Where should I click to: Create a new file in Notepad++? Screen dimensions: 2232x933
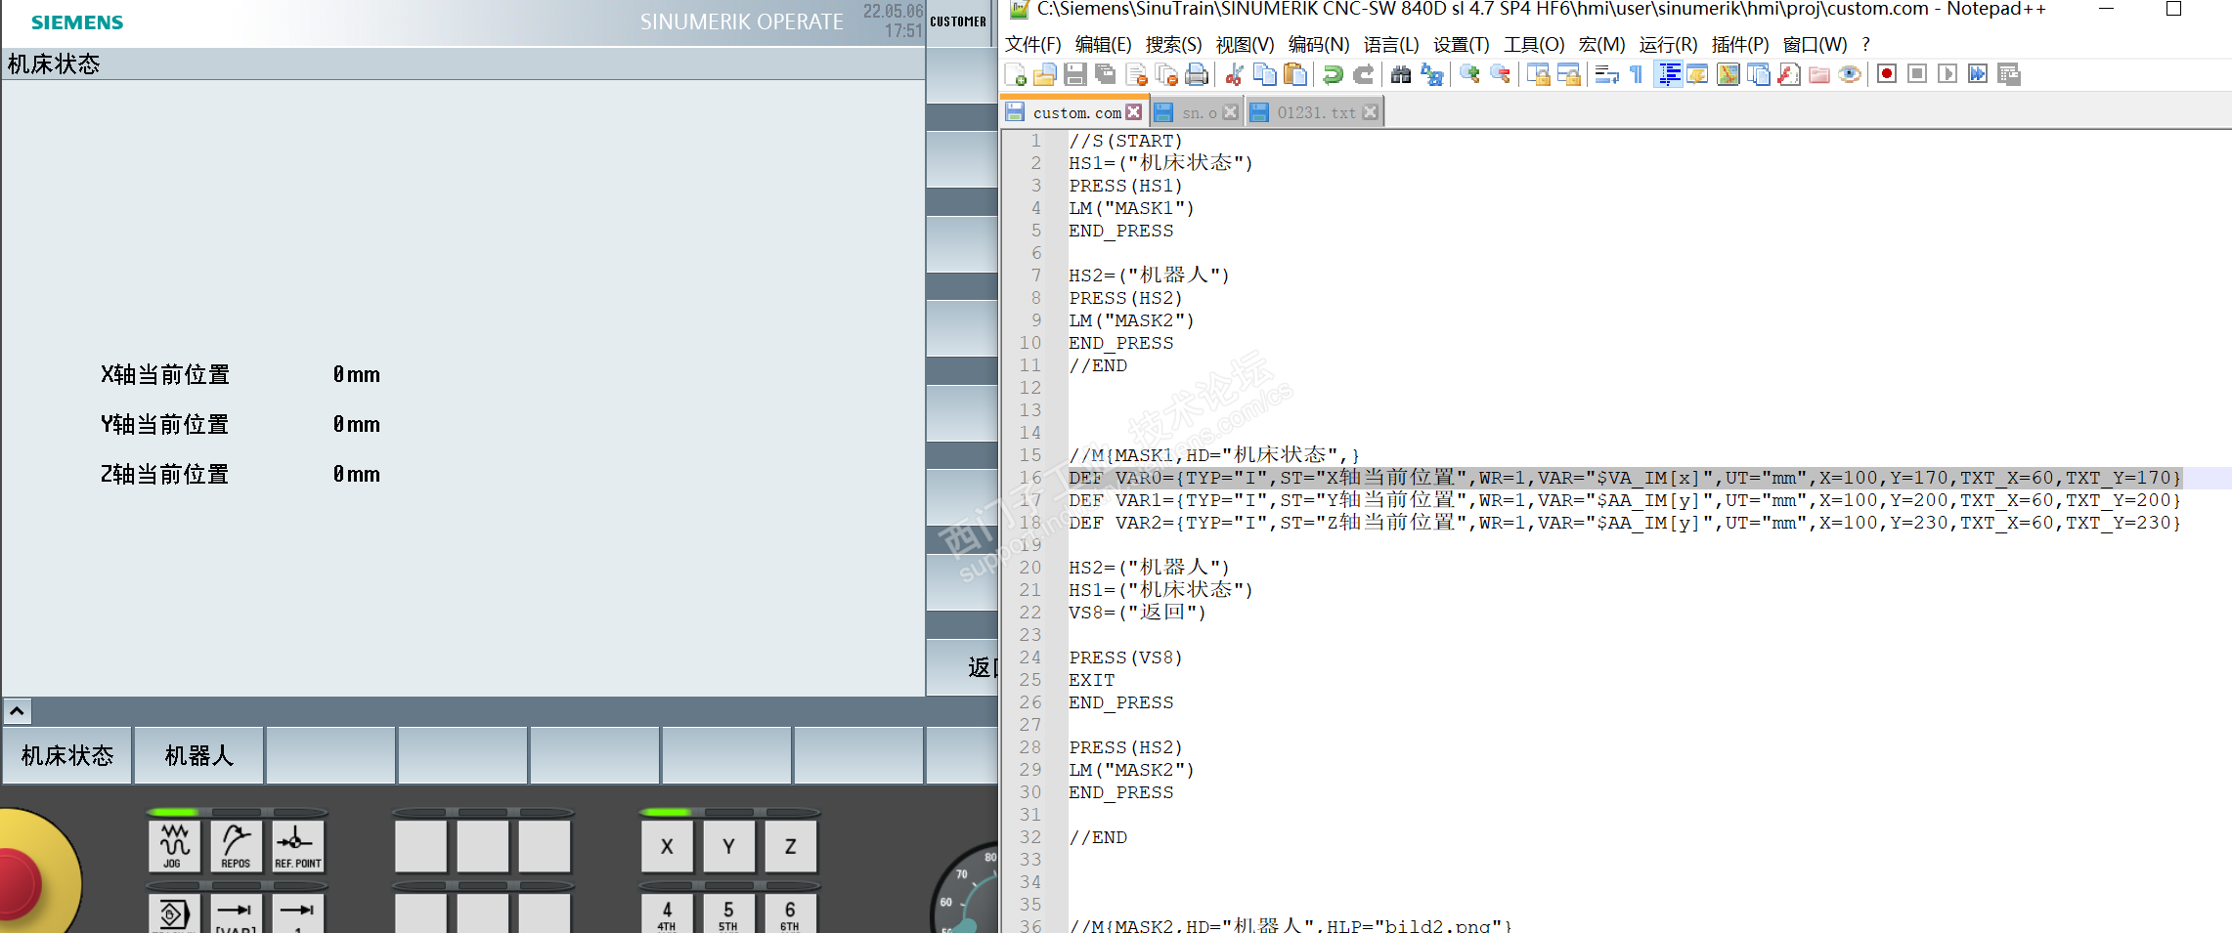point(1016,75)
